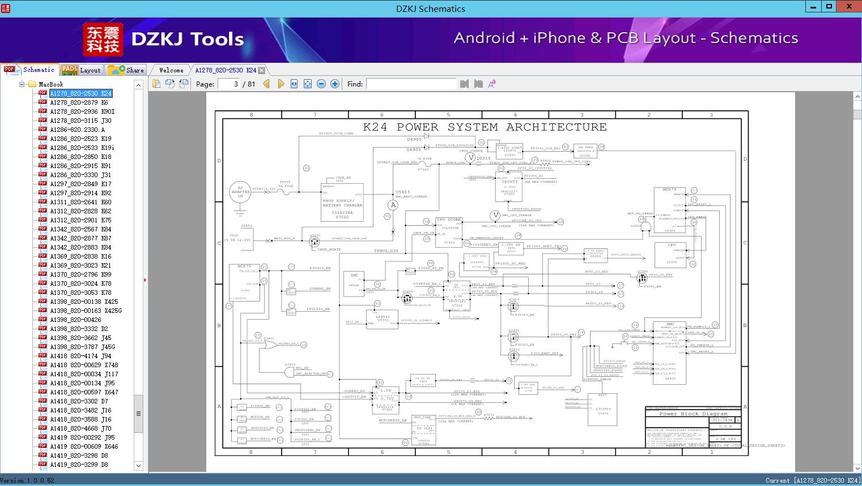Zoom in with the plus icon
This screenshot has width=862, height=486.
(335, 84)
